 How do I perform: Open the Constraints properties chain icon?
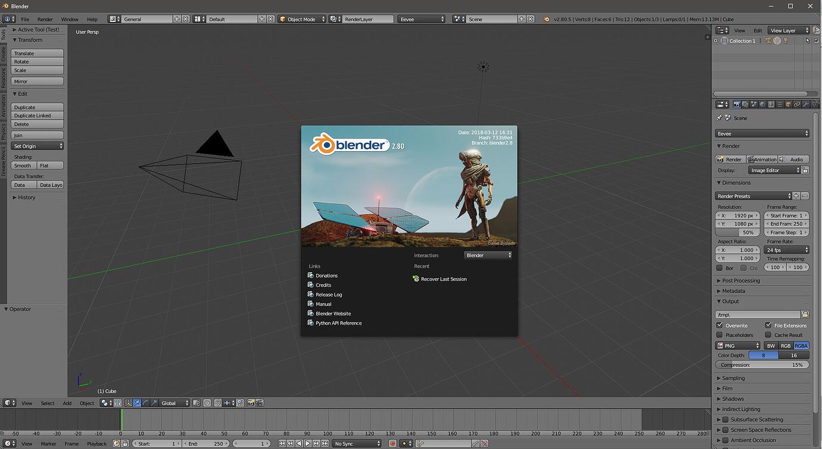798,104
